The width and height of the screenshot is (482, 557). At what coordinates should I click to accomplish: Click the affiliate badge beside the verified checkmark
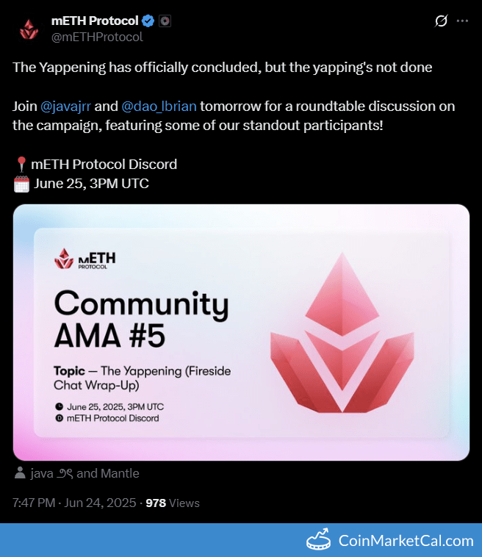(x=165, y=21)
